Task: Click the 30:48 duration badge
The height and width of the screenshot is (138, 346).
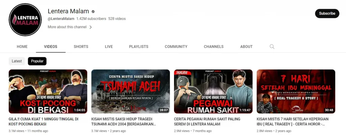Action: pos(329,110)
